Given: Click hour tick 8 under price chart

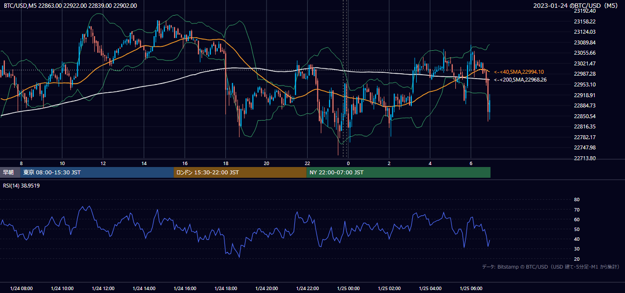Looking at the screenshot, I should (x=21, y=163).
